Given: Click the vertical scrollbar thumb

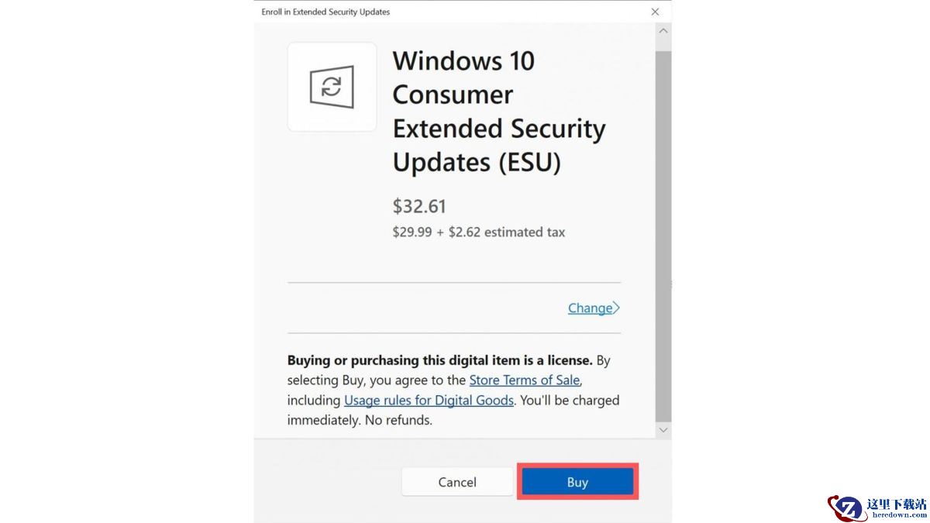Looking at the screenshot, I should [663, 232].
